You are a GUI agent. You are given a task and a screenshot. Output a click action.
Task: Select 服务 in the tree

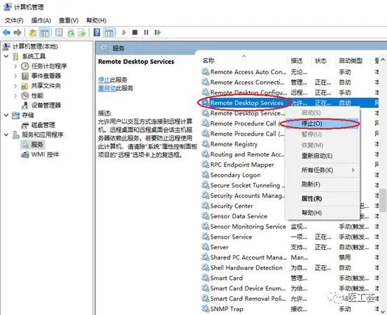click(37, 144)
